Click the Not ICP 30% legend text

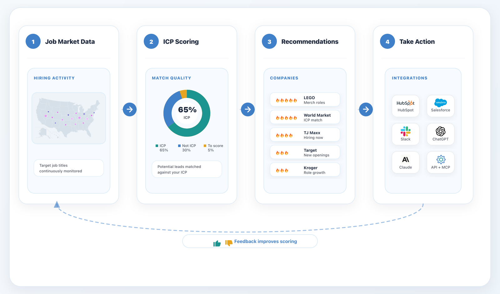[189, 148]
